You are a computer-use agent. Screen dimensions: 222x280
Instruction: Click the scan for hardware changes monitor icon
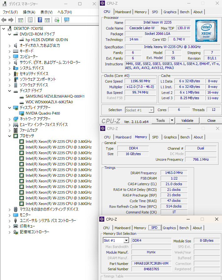67,20
